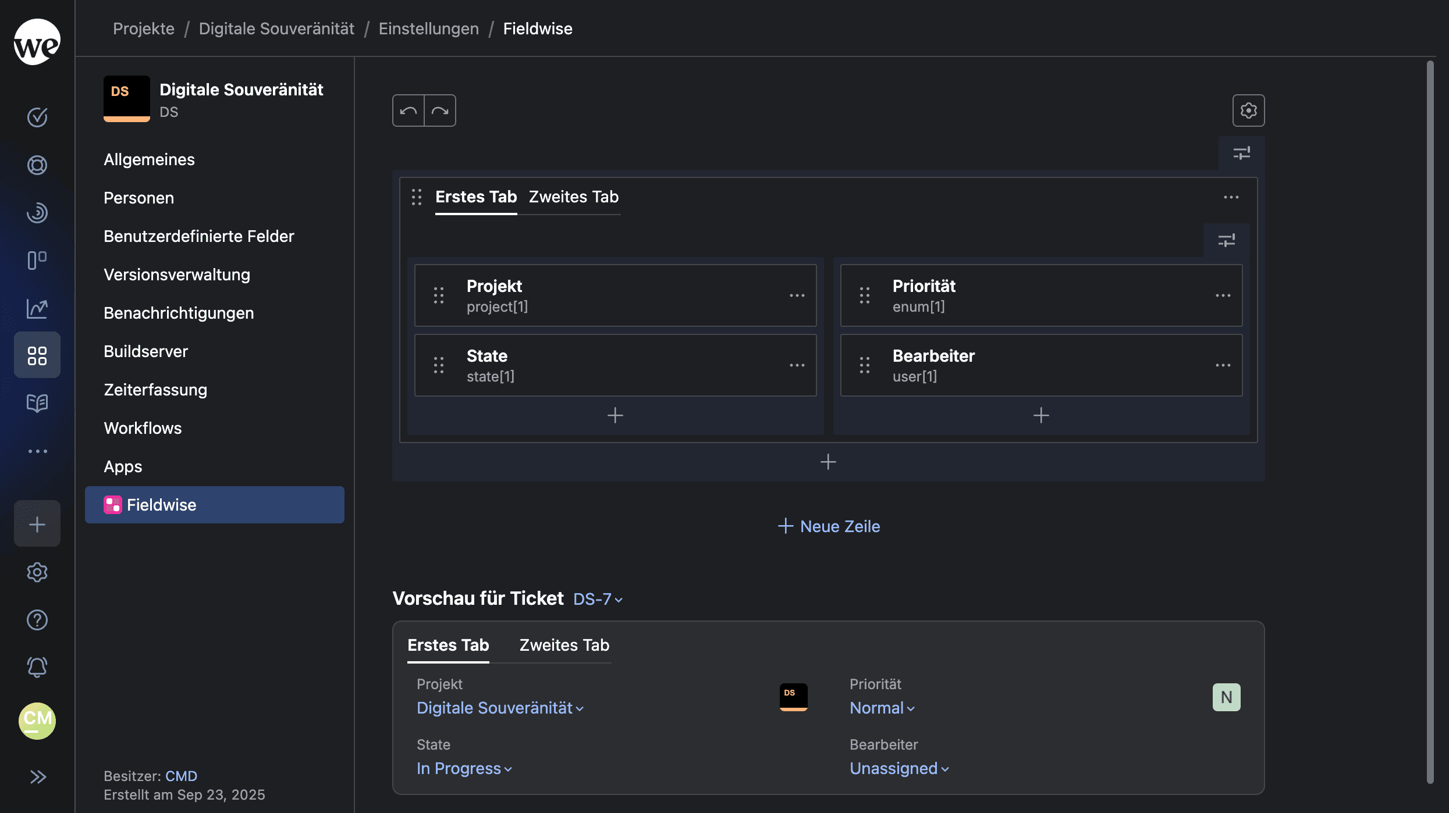Click the CM user avatar
The image size is (1449, 813).
pyautogui.click(x=37, y=721)
